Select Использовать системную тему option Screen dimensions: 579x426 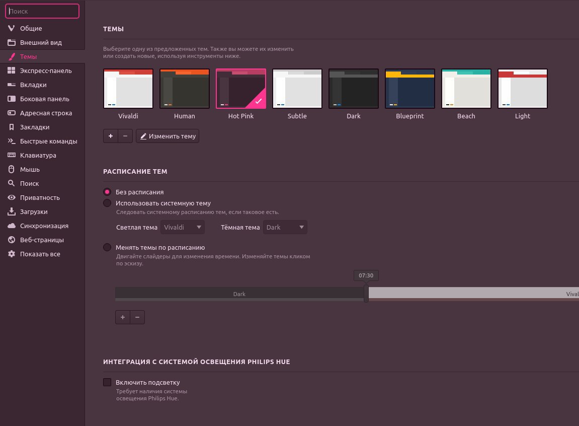point(107,203)
